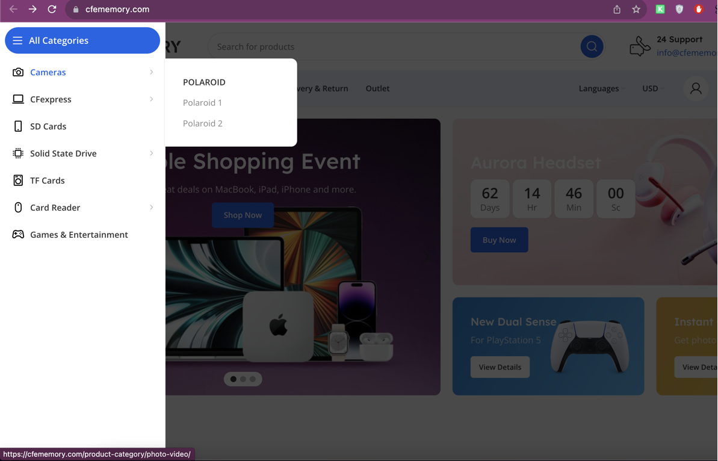Select Solid State Drive category
This screenshot has height=461, width=718.
(63, 153)
